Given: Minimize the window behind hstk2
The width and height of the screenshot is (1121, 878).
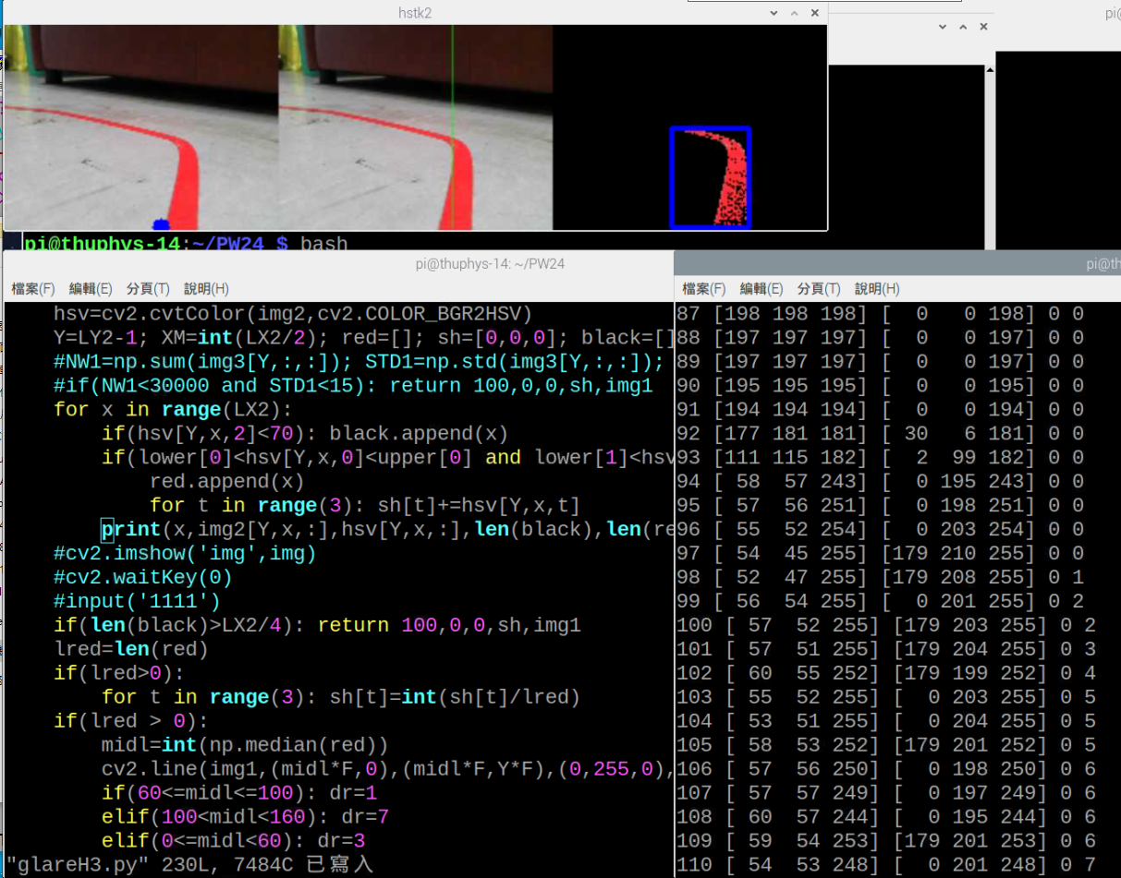Looking at the screenshot, I should [943, 27].
